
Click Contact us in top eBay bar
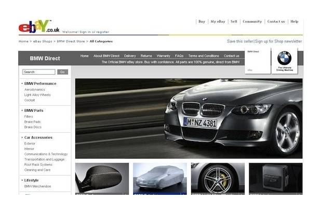[x=276, y=22]
